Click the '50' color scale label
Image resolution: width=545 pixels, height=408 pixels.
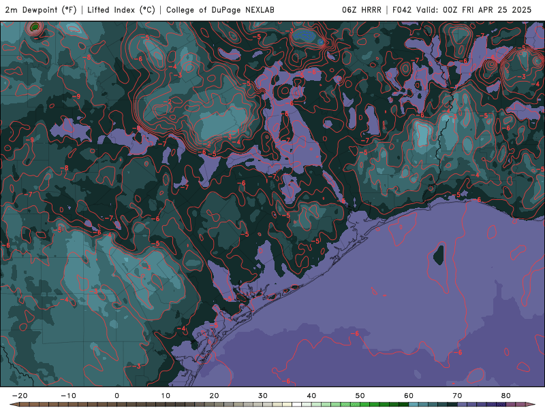pos(360,396)
